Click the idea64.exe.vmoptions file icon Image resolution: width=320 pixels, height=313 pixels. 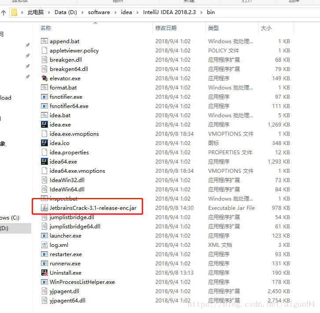coord(44,171)
